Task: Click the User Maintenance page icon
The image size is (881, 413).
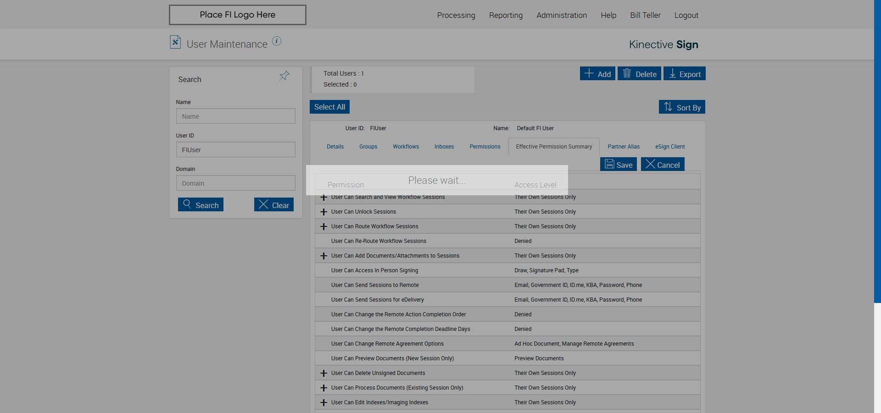Action: [x=175, y=42]
